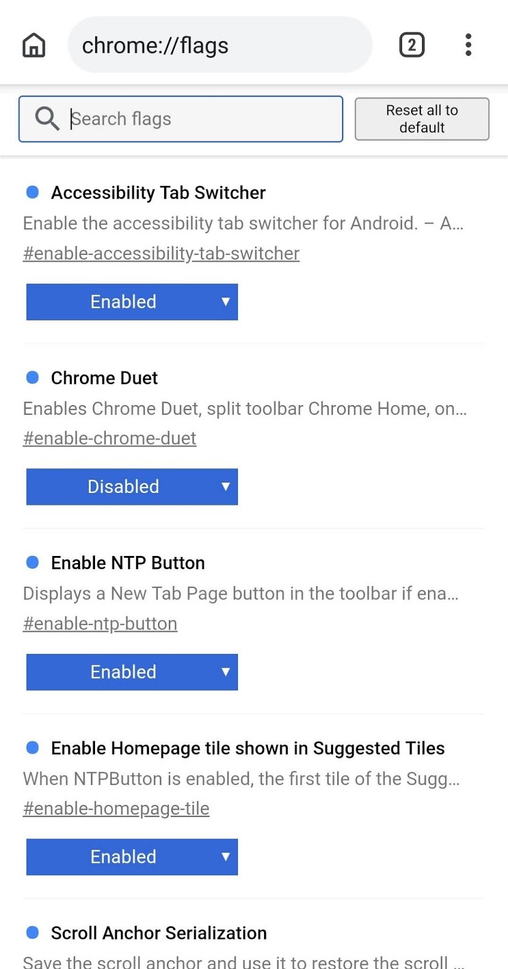Open the Homepage tile setting dropdown
This screenshot has width=508, height=969.
pyautogui.click(x=131, y=856)
